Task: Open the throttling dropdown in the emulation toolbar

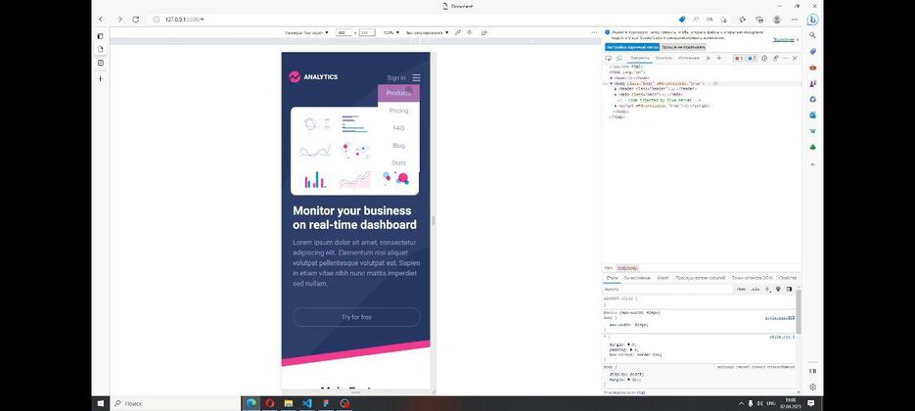Action: pyautogui.click(x=428, y=32)
